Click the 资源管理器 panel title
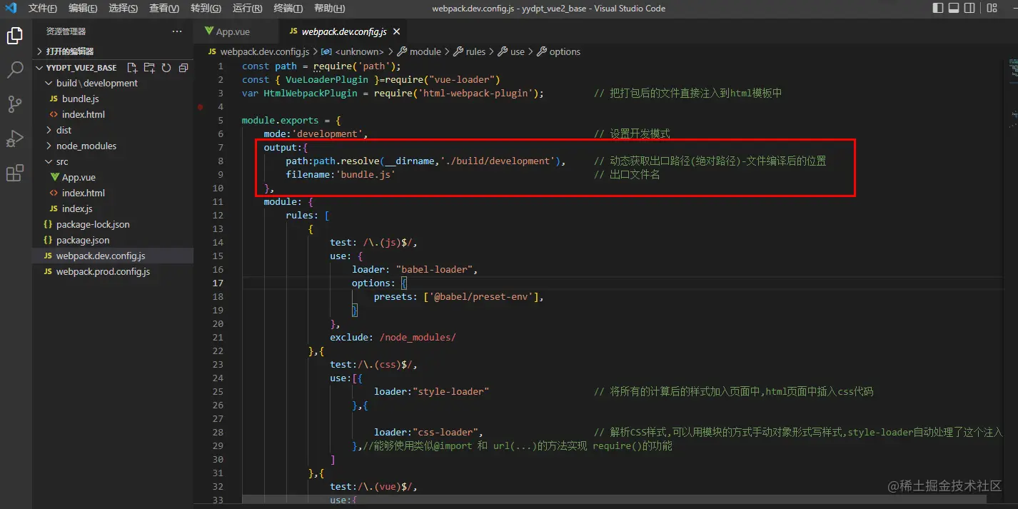Viewport: 1018px width, 509px height. (x=66, y=31)
